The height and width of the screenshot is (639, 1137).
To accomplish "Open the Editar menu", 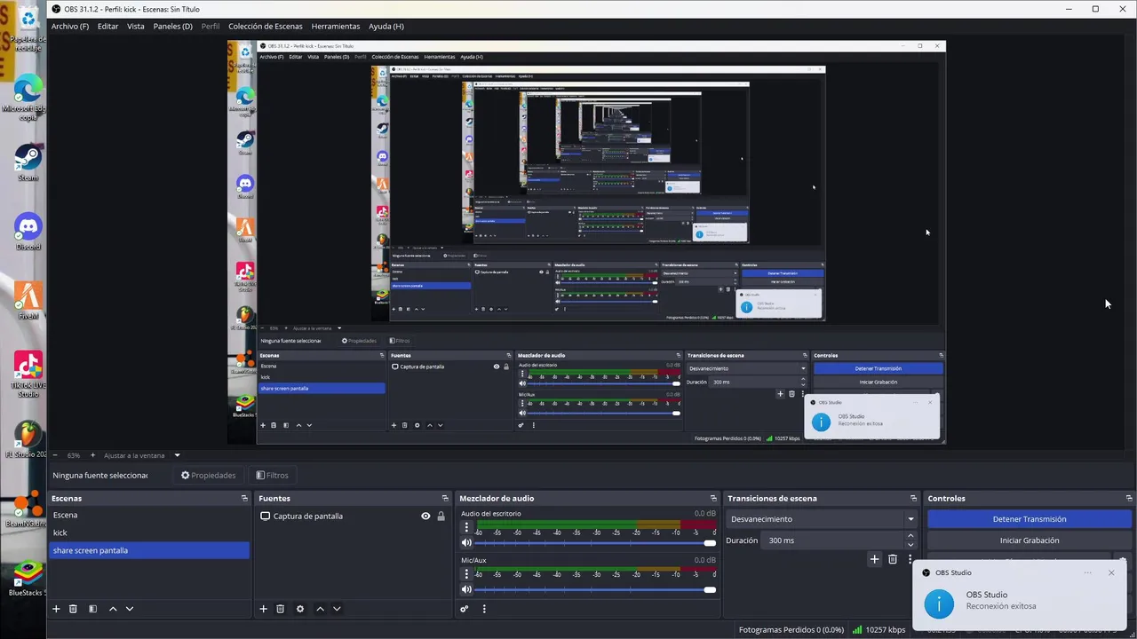I will [107, 27].
